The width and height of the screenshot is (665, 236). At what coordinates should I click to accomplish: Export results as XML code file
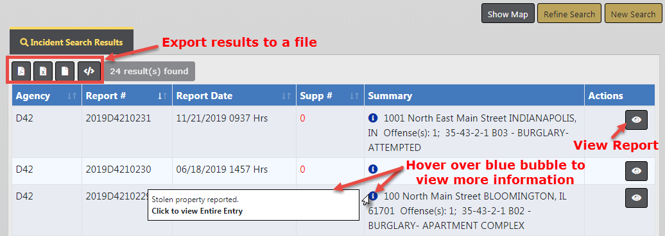point(89,71)
